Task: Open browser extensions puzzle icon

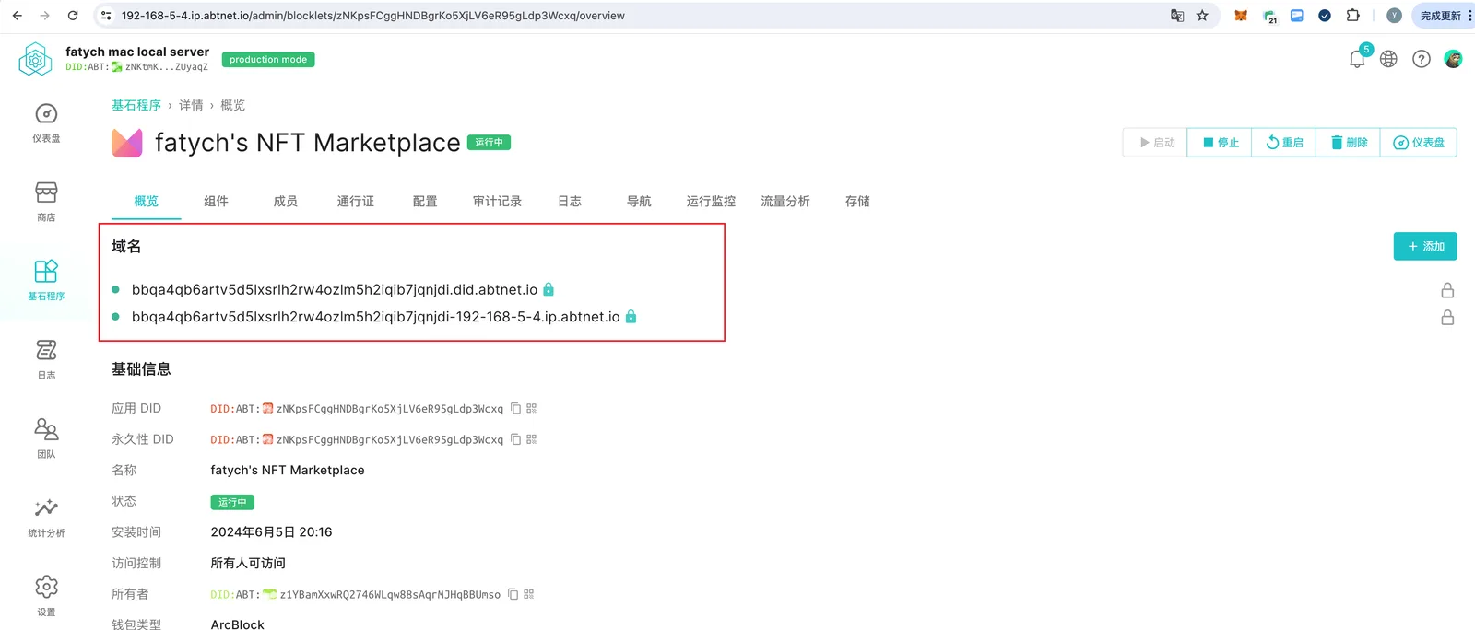Action: pyautogui.click(x=1352, y=16)
